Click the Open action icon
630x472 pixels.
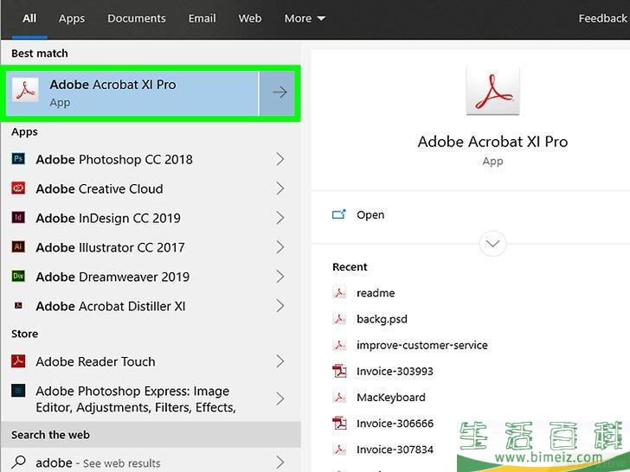(x=338, y=214)
